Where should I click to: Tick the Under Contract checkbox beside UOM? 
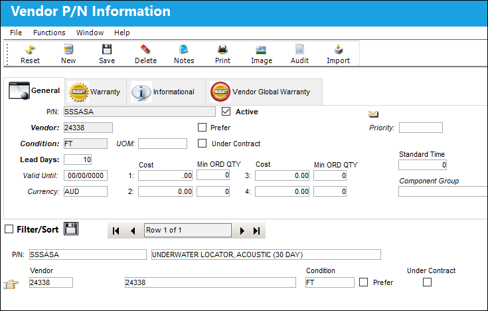[x=202, y=144]
